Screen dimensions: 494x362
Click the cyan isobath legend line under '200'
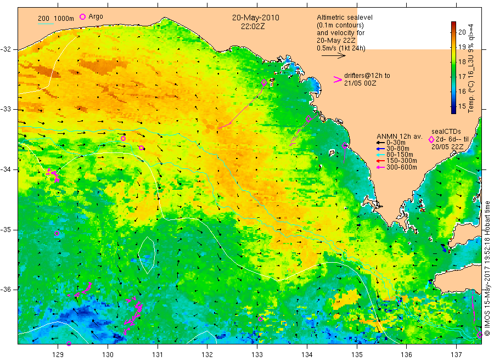click(46, 23)
